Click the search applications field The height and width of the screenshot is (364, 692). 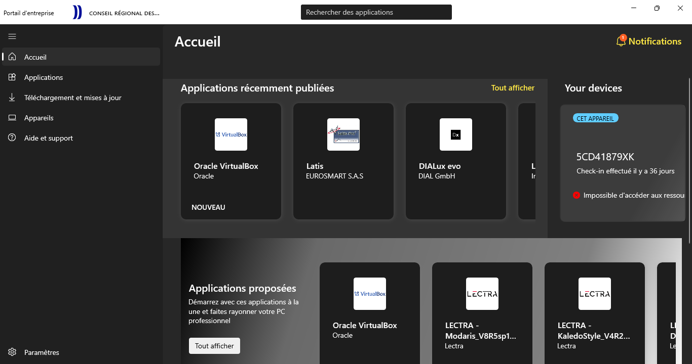[x=376, y=12]
